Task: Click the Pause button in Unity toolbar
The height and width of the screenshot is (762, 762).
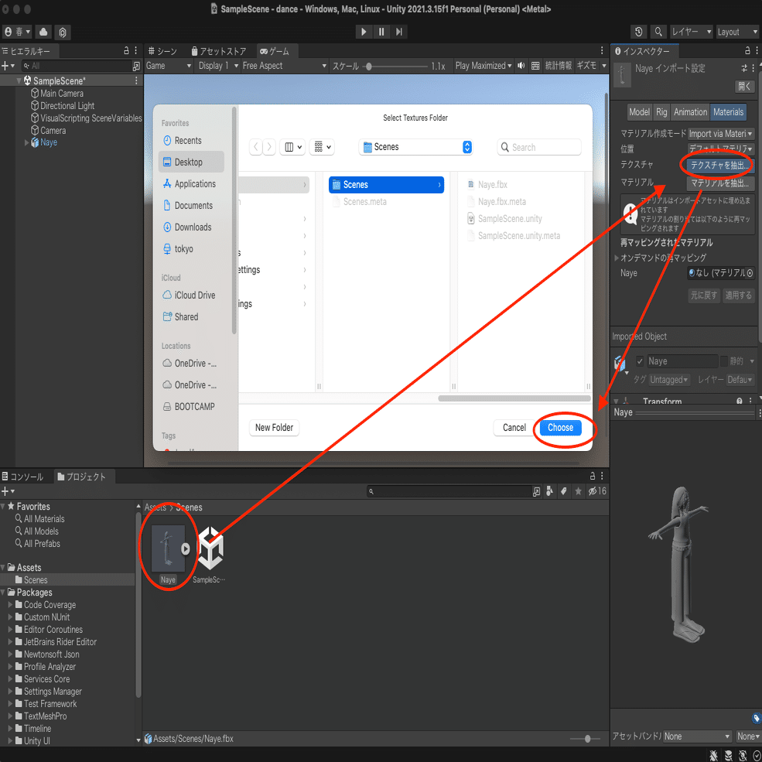Action: tap(381, 32)
